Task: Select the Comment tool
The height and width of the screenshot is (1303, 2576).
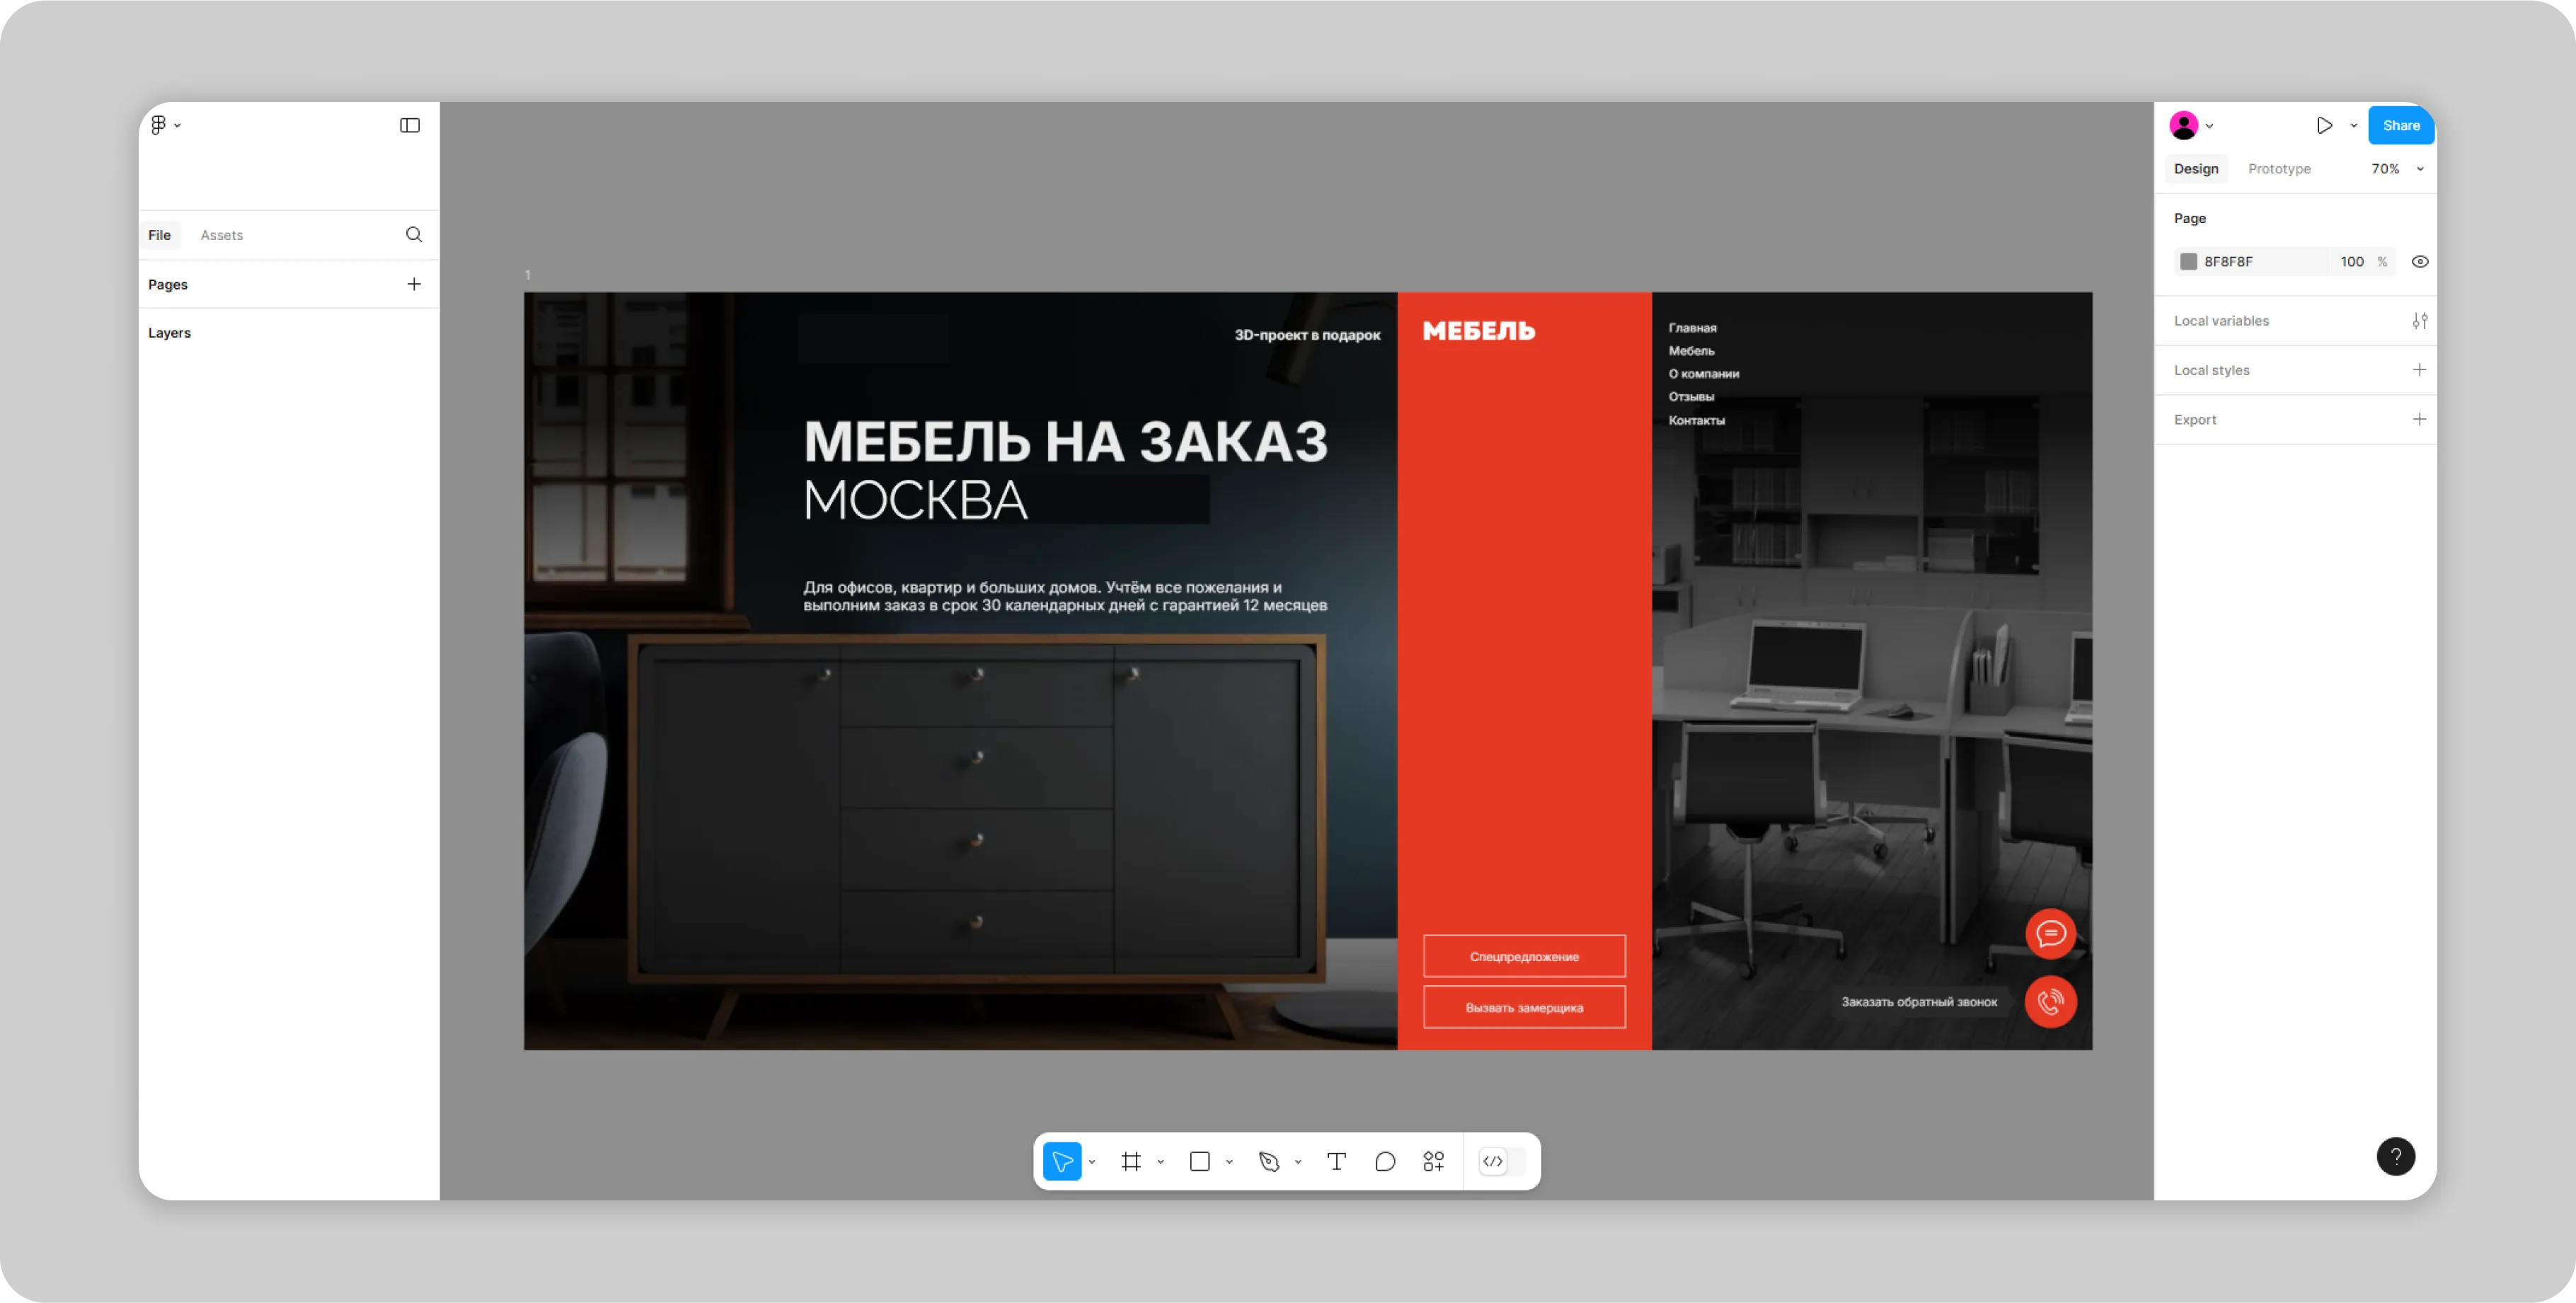Action: pyautogui.click(x=1385, y=1161)
